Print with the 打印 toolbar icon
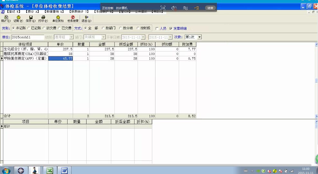 click(x=43, y=19)
